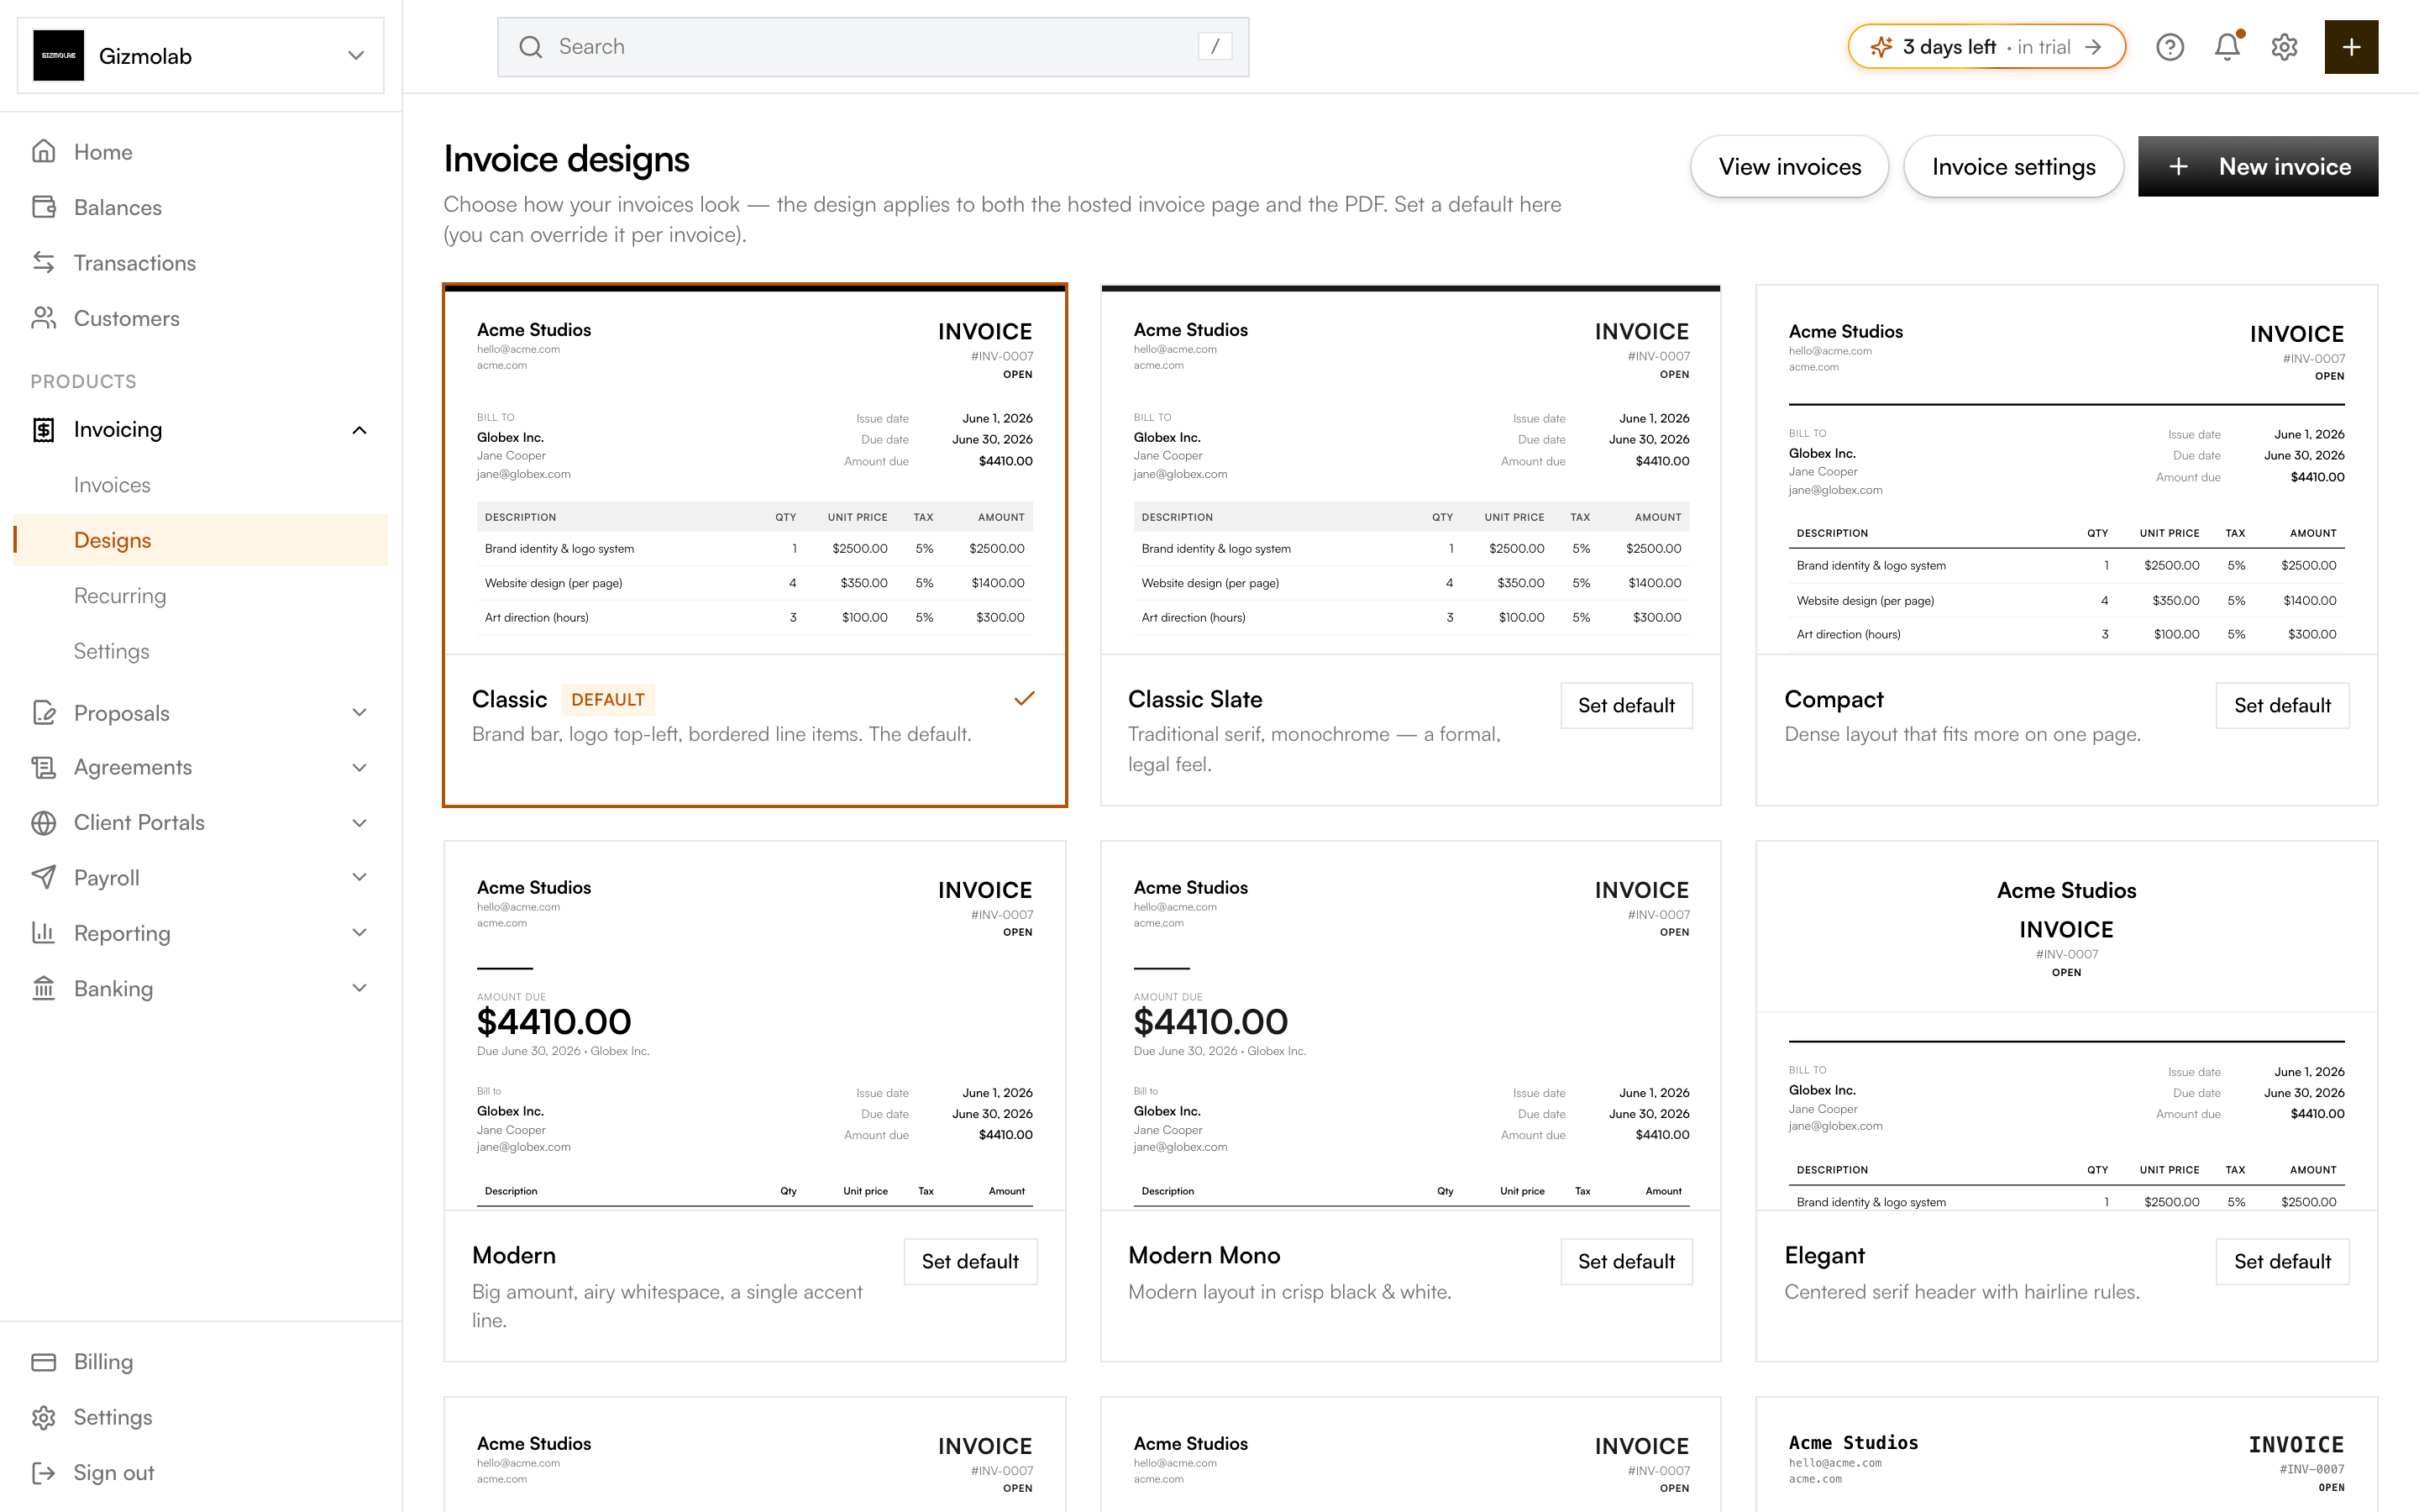
Task: Expand the Proposals section chevron
Action: (x=359, y=712)
